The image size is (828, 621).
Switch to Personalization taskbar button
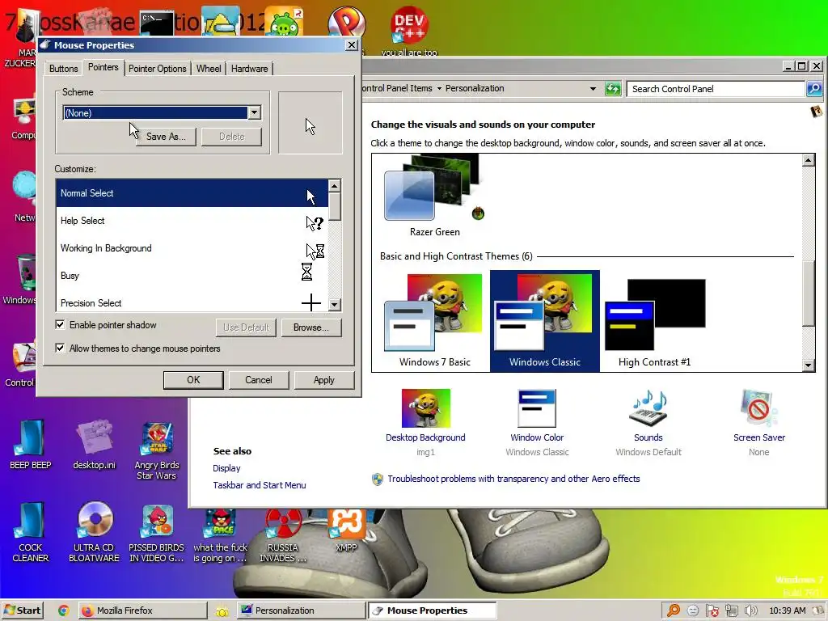pyautogui.click(x=301, y=610)
